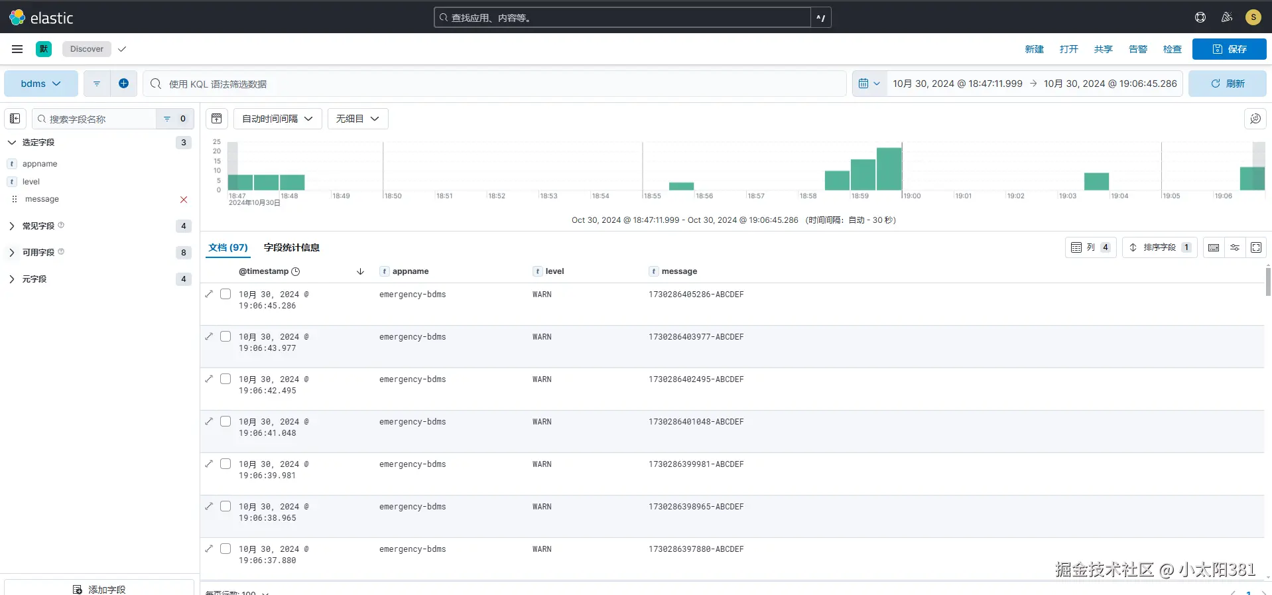Click the Refresh button
Screen dimensions: 1272x595
[x=1227, y=84]
